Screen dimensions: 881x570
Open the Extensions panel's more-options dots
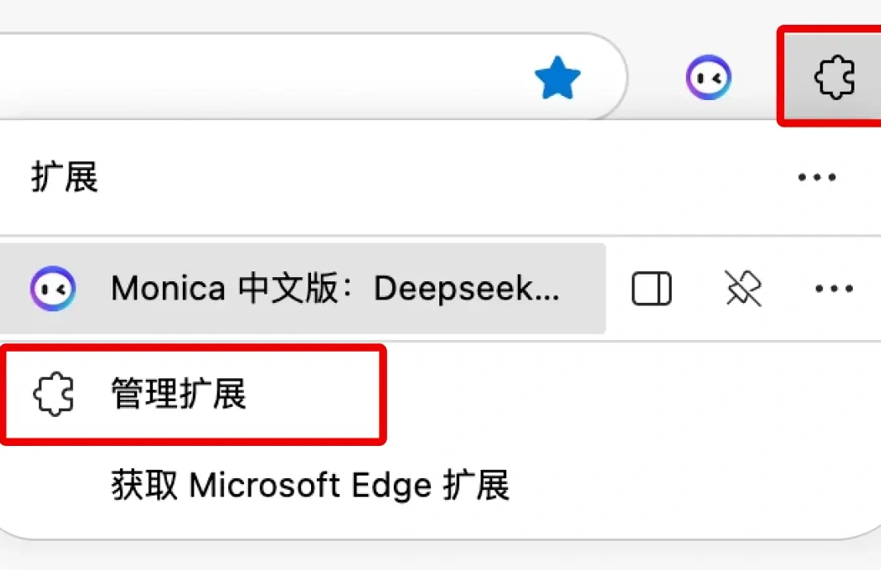817,177
